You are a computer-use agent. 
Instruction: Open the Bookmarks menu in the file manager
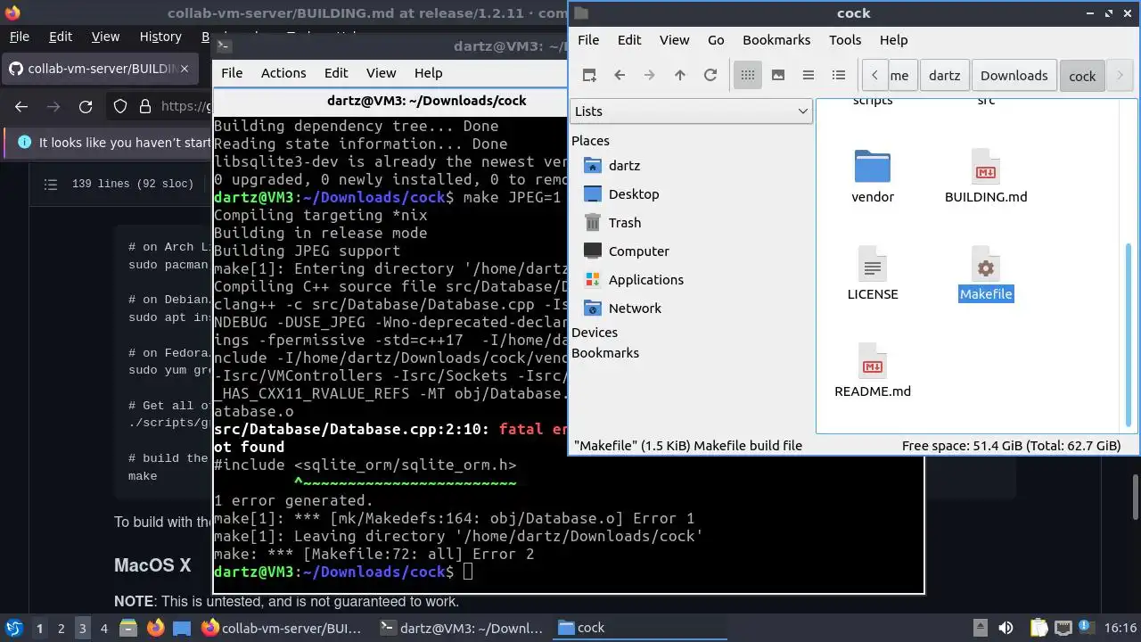[x=776, y=40]
